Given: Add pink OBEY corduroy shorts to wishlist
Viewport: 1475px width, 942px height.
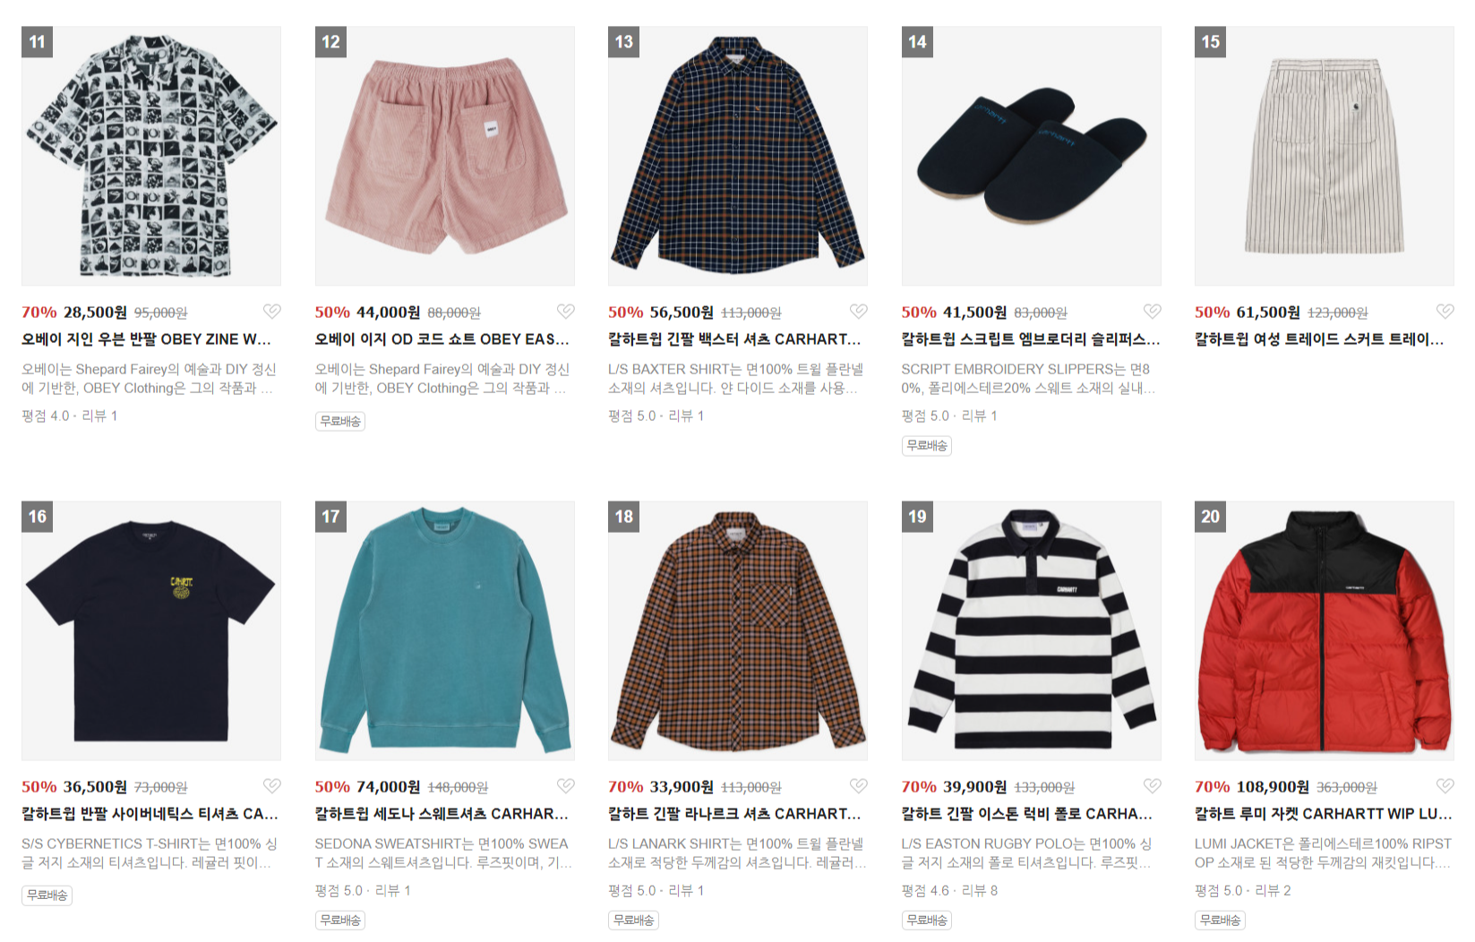Looking at the screenshot, I should click(565, 312).
